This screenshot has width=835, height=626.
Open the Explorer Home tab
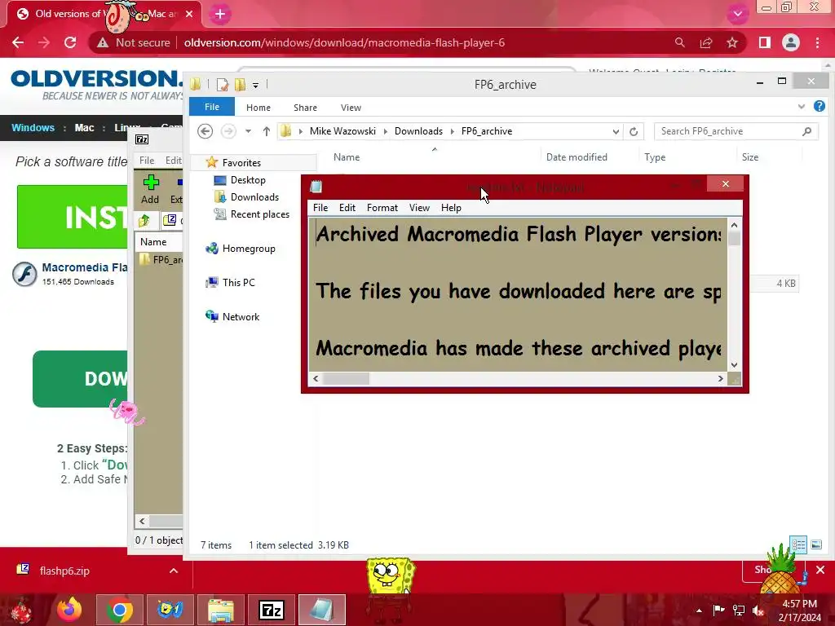pyautogui.click(x=258, y=108)
